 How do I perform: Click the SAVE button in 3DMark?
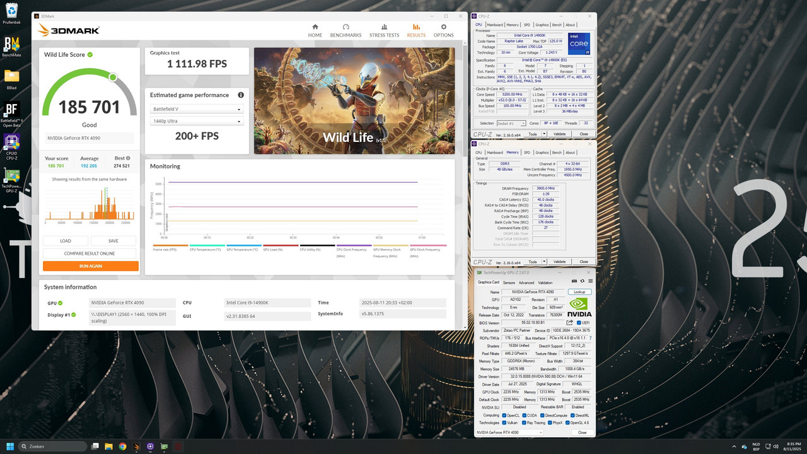[x=113, y=241]
